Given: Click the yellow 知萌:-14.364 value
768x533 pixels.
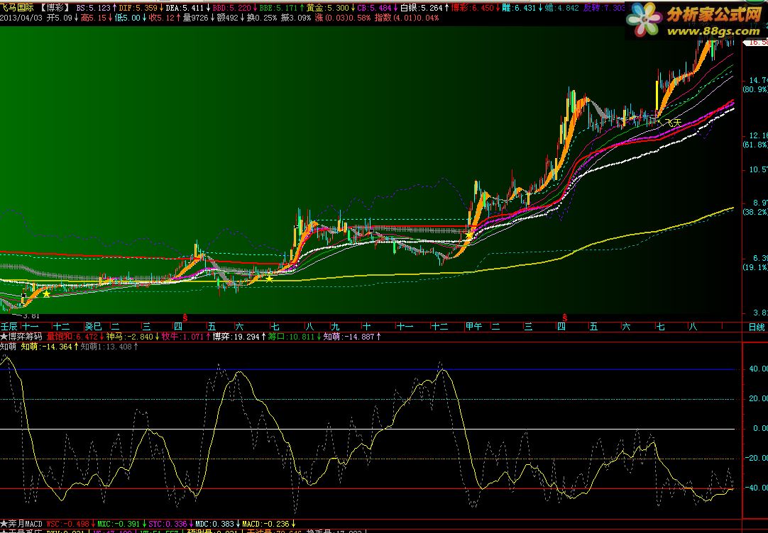Looking at the screenshot, I should click(x=47, y=346).
